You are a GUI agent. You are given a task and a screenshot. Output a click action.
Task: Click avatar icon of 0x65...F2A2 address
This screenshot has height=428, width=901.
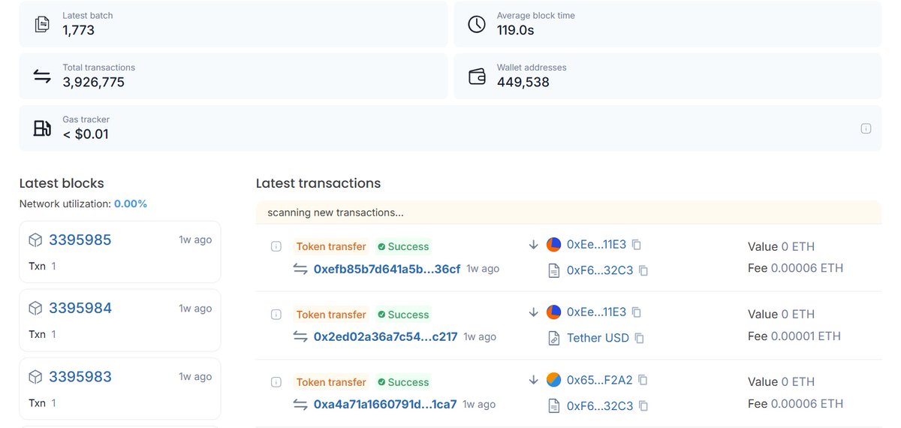point(553,380)
